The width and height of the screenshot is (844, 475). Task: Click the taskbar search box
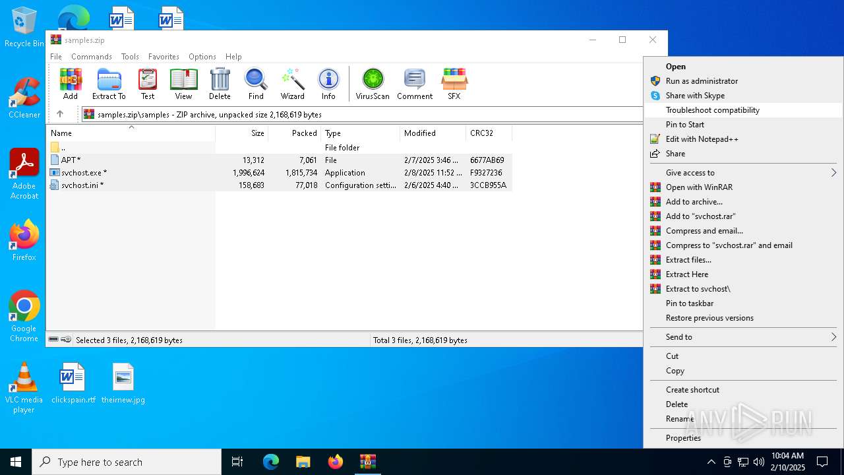click(x=127, y=462)
